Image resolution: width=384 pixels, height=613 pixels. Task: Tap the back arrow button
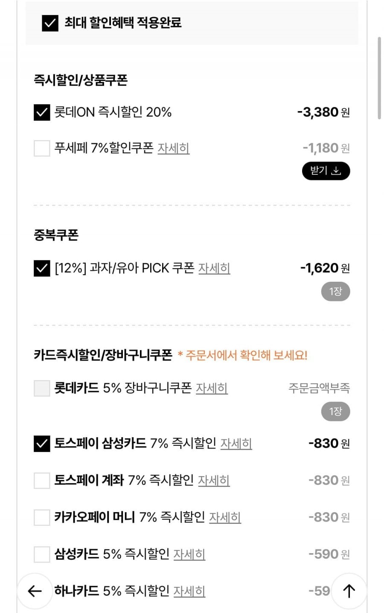pos(35,591)
